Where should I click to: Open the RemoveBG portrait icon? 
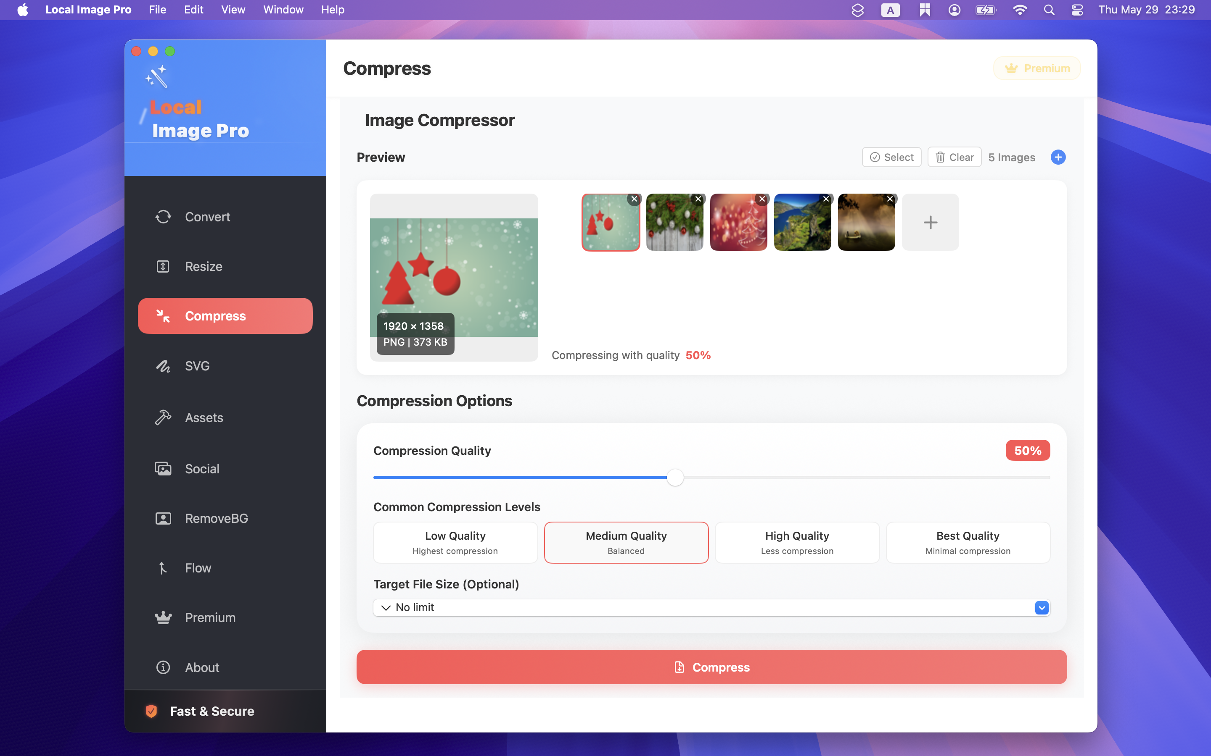pos(163,518)
